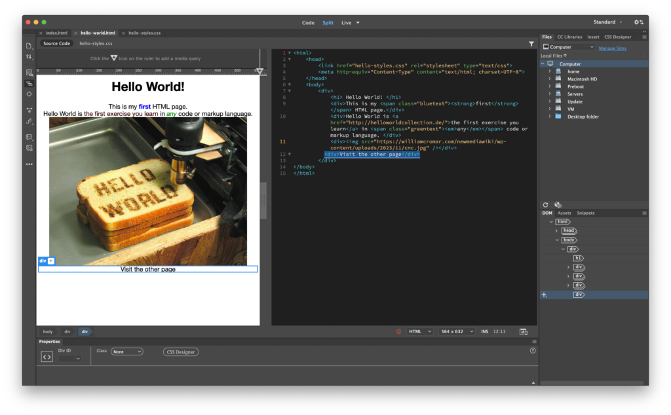
Task: Click the File Management arrows icon
Action: click(29, 57)
